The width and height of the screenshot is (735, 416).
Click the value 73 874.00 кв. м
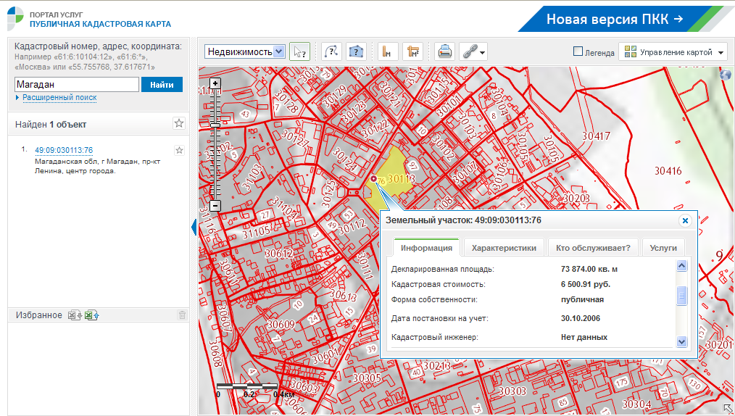click(589, 269)
